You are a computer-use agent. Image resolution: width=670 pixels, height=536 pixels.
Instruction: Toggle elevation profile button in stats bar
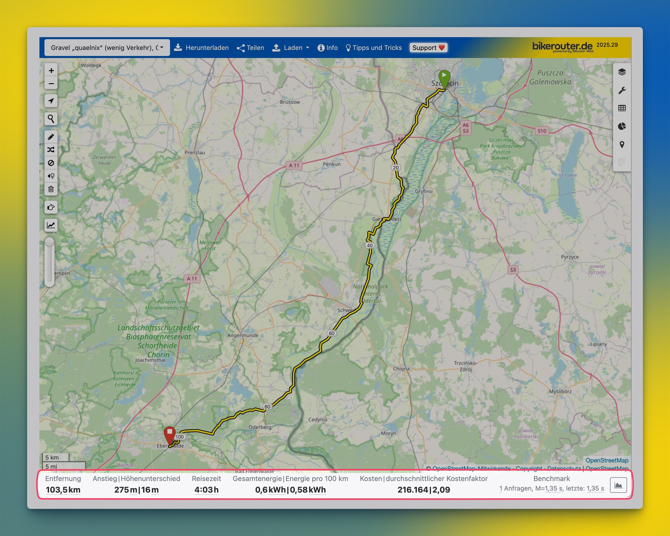[619, 485]
